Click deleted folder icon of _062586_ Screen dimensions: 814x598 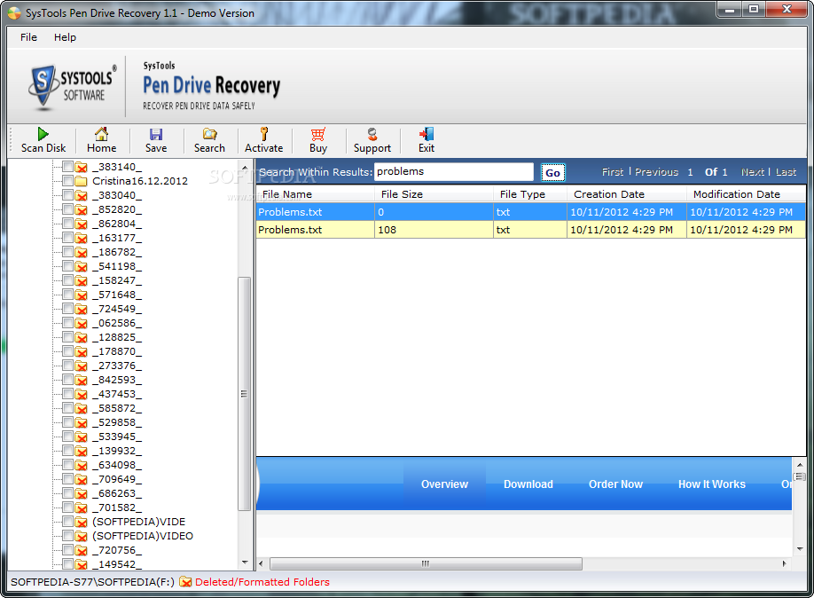click(x=81, y=323)
